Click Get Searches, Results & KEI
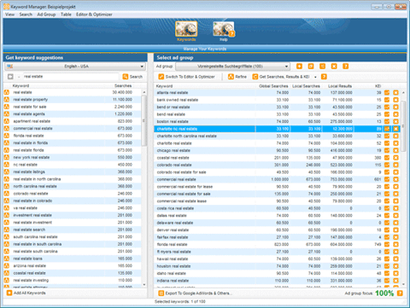Image resolution: width=410 pixels, height=308 pixels. (x=281, y=77)
